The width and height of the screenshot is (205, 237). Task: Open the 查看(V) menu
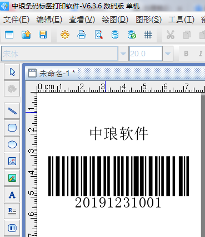(82, 20)
